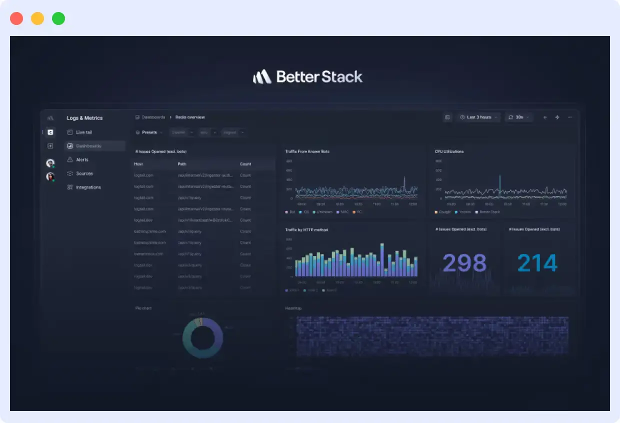This screenshot has width=620, height=423.
Task: Toggle the PC legend entry in Traffic From Known Bots
Action: pos(357,212)
